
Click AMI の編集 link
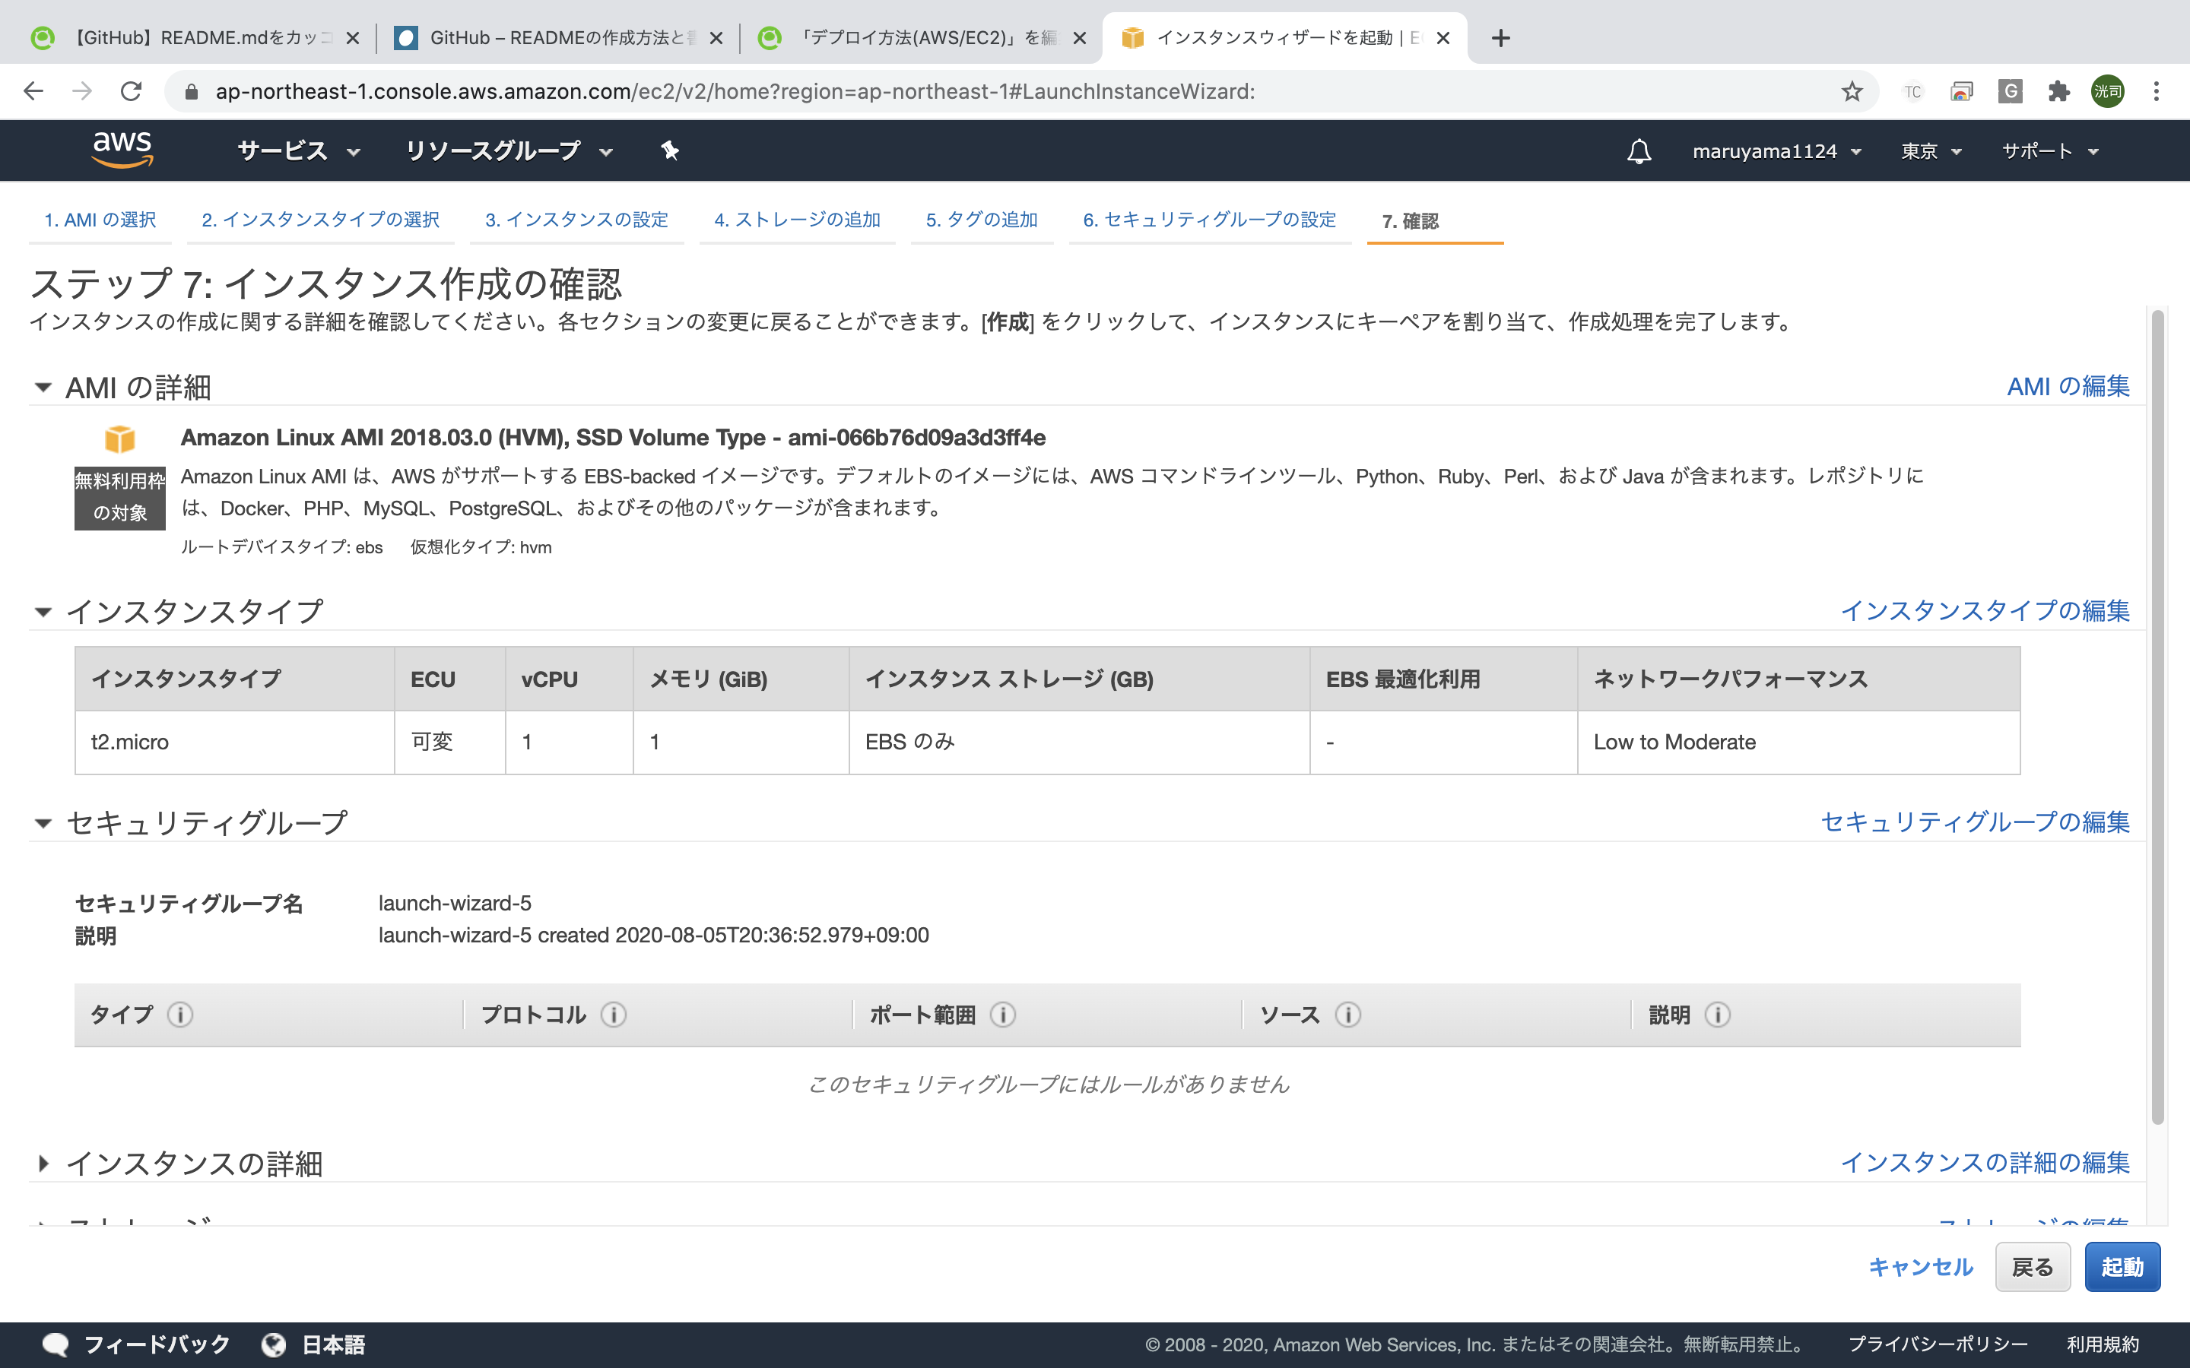point(2068,386)
